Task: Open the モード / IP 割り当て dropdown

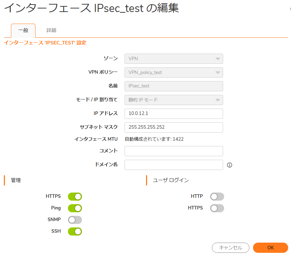Action: [174, 100]
